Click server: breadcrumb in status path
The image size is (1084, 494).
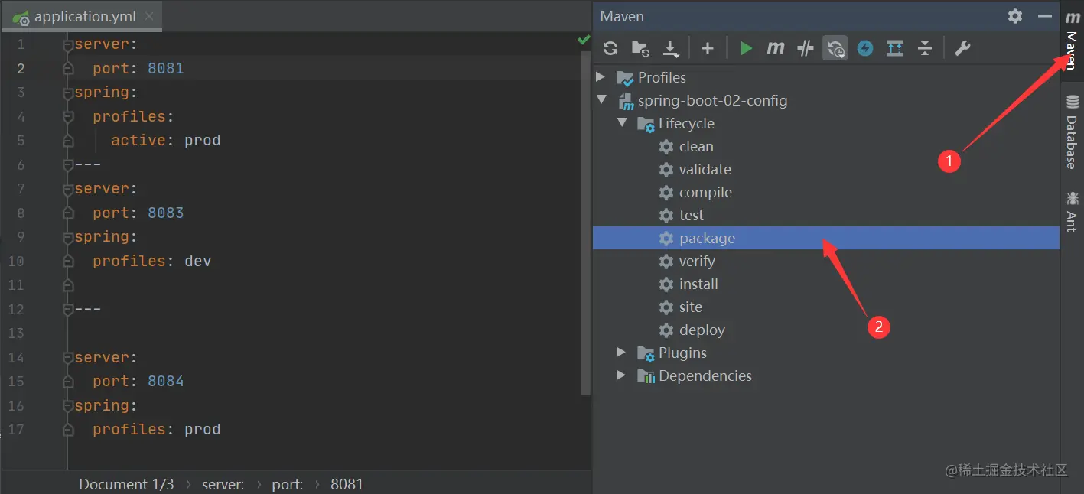click(x=223, y=484)
